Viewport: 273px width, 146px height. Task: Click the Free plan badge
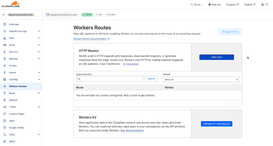pos(111,14)
